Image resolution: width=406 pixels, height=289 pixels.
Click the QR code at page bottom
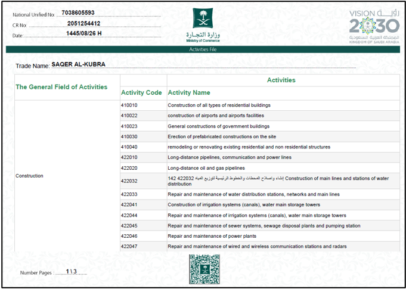[x=204, y=269]
